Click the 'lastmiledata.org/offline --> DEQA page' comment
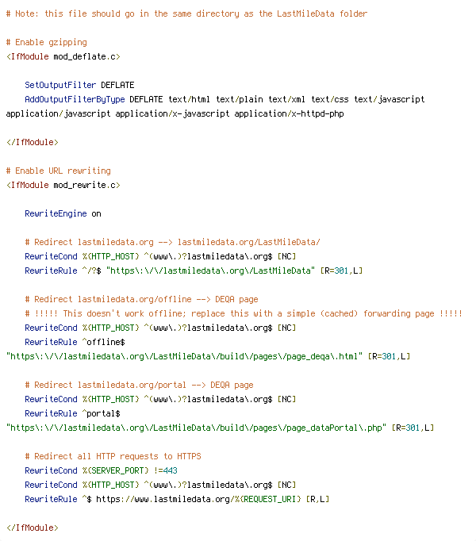 tap(141, 300)
